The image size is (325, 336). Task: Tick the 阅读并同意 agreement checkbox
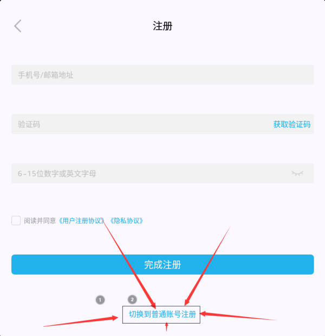click(x=16, y=220)
